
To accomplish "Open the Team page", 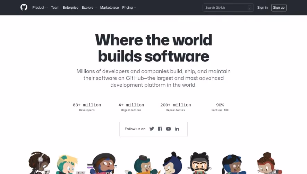I will click(55, 7).
